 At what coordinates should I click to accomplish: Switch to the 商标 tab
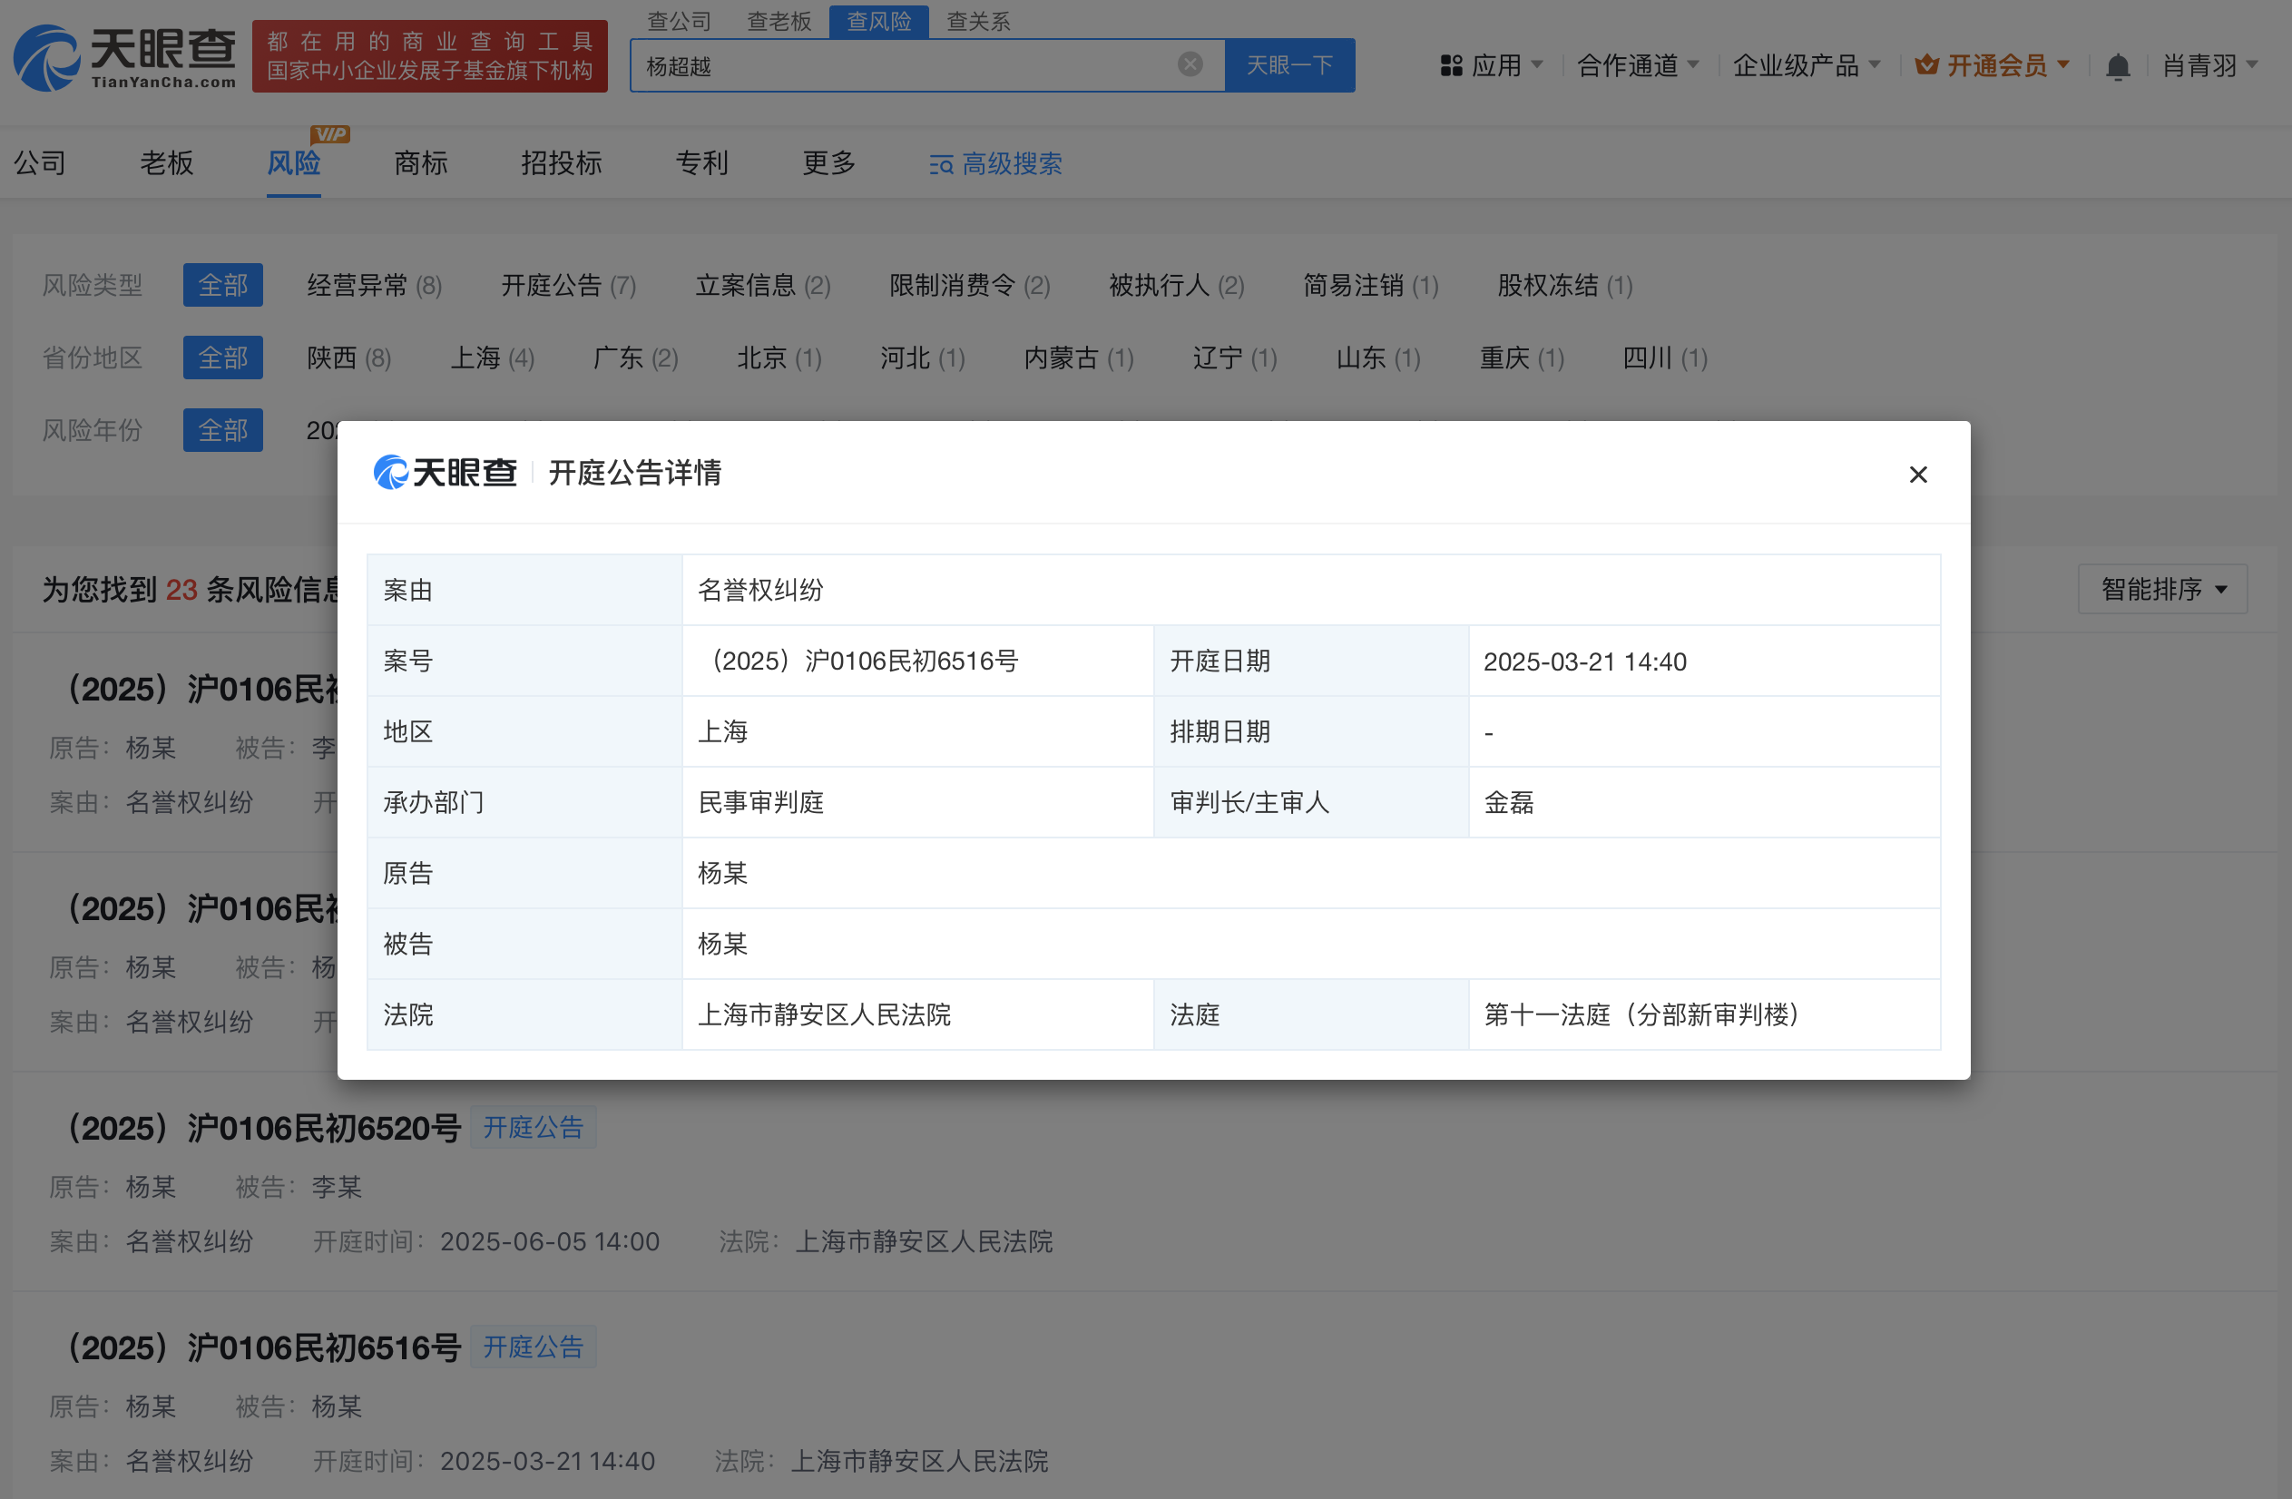pos(421,163)
